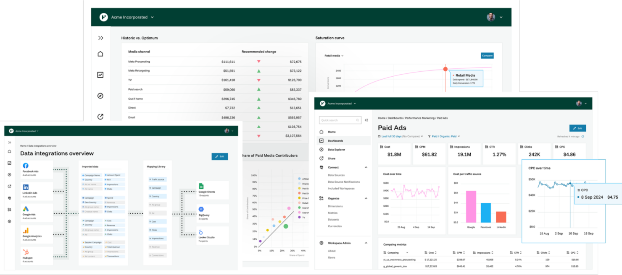
Task: Open Last full 30 days date dropdown
Action: [x=401, y=136]
